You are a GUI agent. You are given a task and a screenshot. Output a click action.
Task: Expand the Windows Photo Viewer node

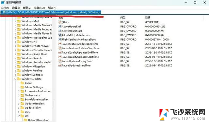coord(15,46)
